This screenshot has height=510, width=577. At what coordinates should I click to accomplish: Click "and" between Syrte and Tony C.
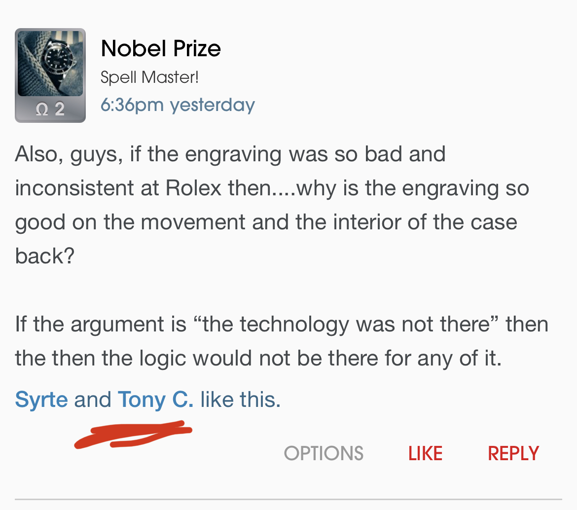[93, 399]
